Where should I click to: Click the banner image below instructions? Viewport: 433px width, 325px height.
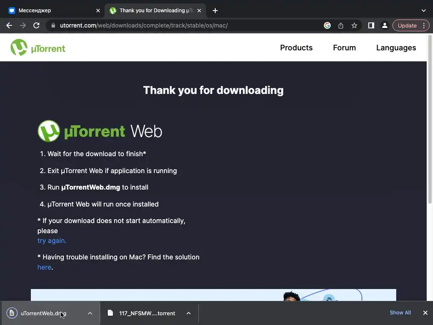[213, 295]
